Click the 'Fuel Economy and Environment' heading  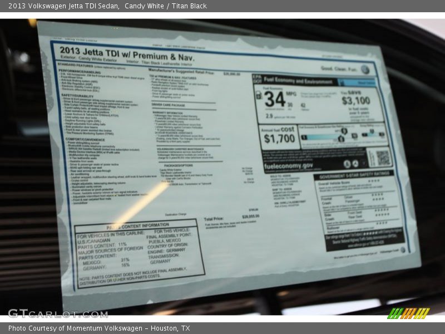pos(298,81)
